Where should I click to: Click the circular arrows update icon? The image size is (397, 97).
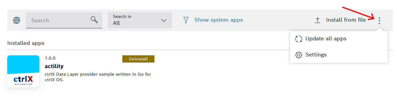[x=299, y=39]
